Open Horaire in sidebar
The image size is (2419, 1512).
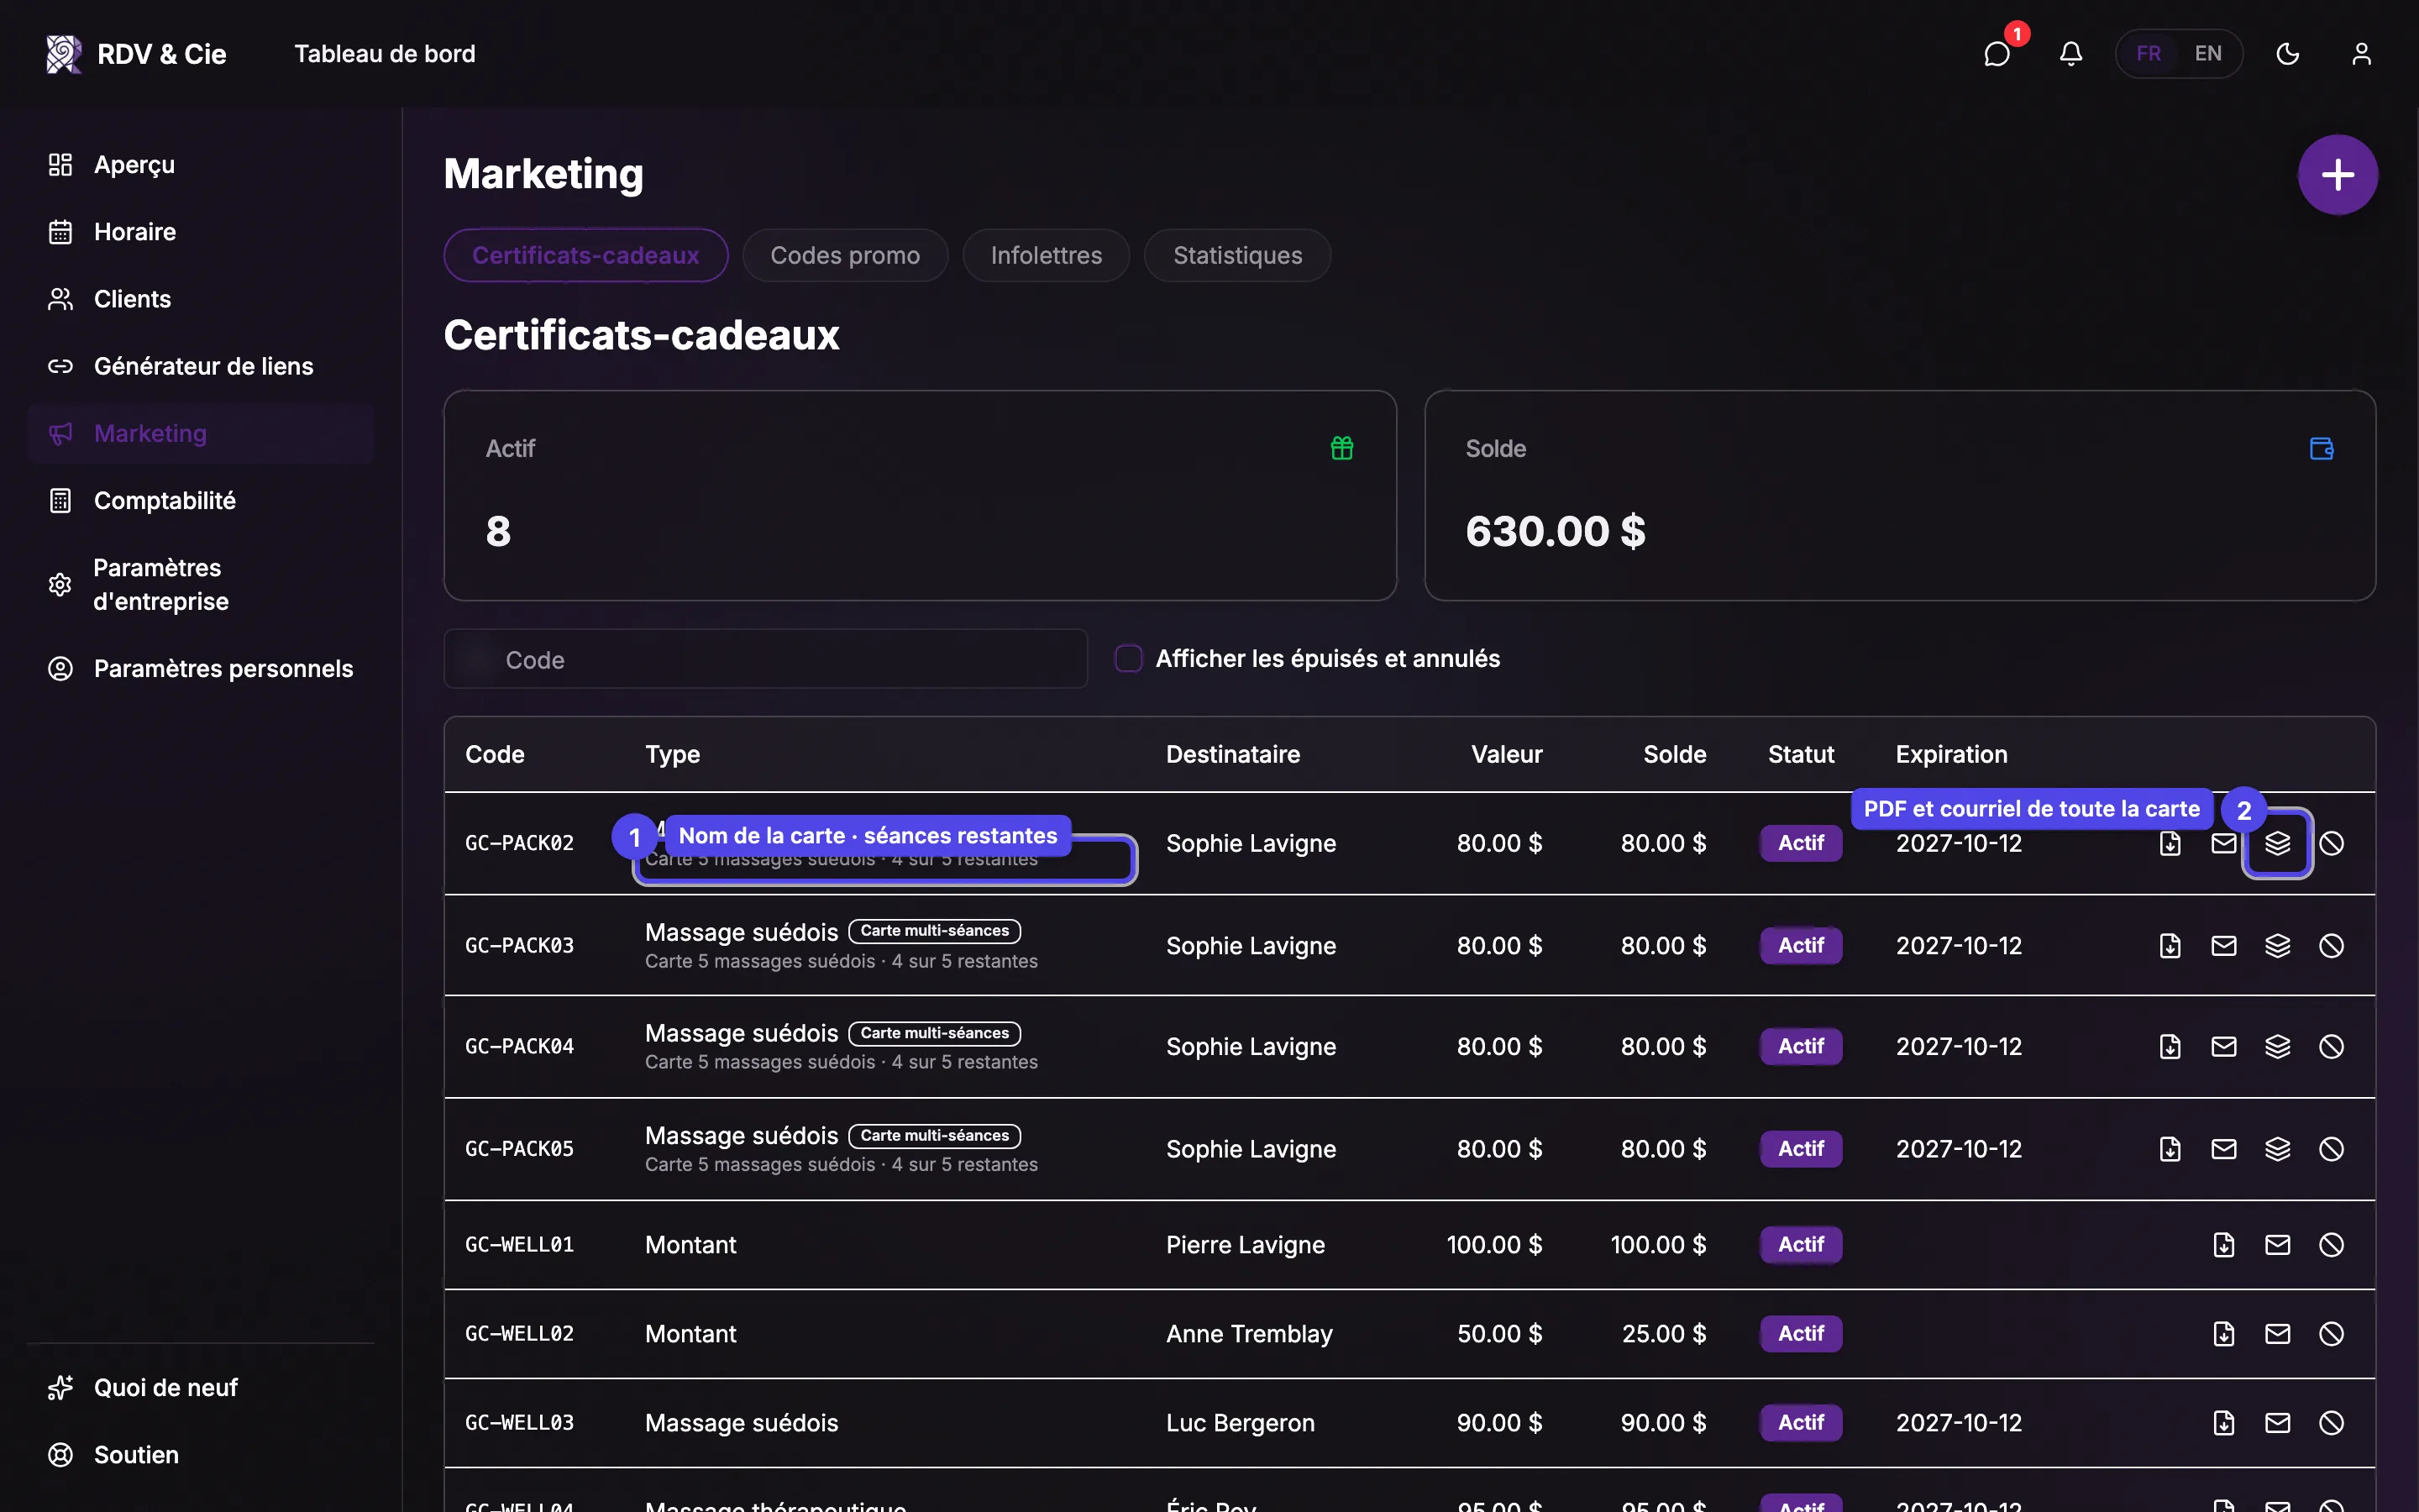pyautogui.click(x=201, y=232)
